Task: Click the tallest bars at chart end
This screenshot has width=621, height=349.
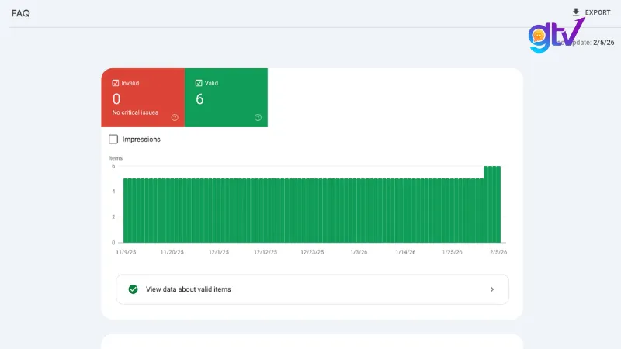Action: (x=492, y=204)
